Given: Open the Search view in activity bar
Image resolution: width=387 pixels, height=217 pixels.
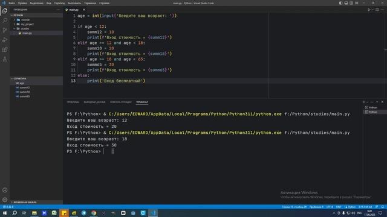Looking at the screenshot, I should 5,20.
